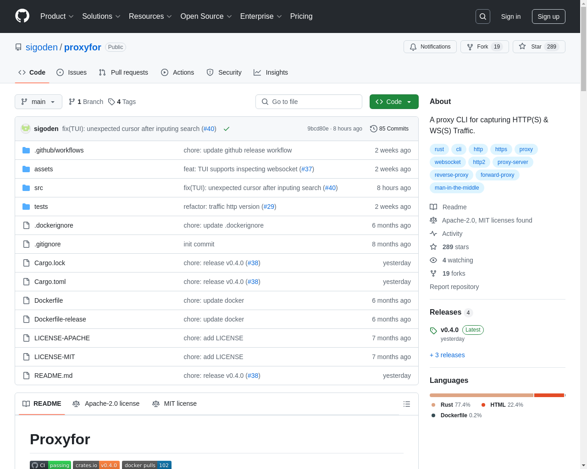Click the Rust segment of language bar
Viewport: 587px width, 469px height.
click(x=482, y=395)
